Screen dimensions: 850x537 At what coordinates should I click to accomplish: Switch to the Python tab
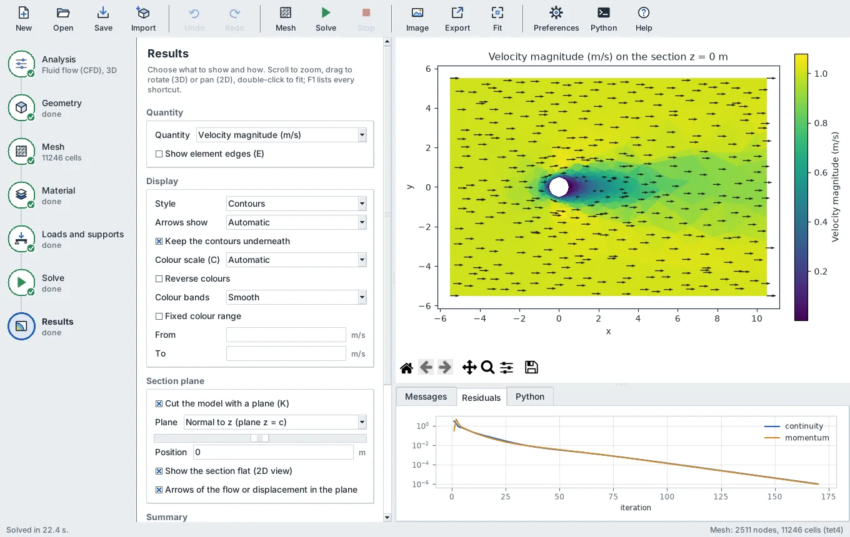click(x=530, y=397)
